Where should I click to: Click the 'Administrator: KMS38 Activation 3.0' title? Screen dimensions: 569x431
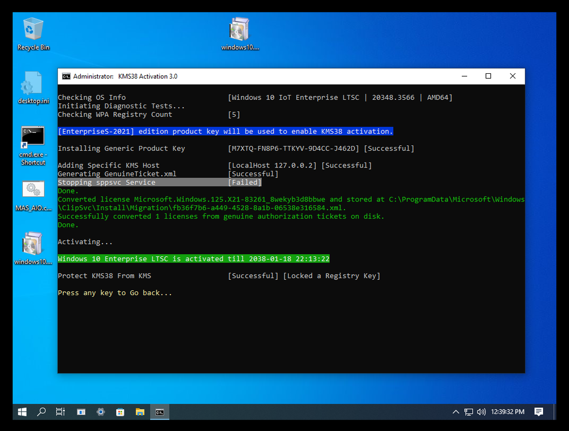[125, 77]
